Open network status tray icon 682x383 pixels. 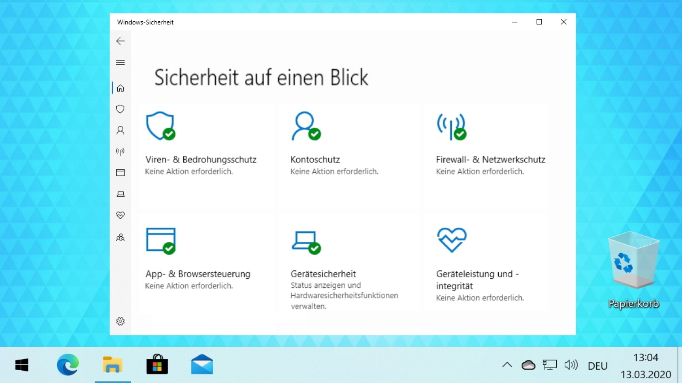pos(550,365)
